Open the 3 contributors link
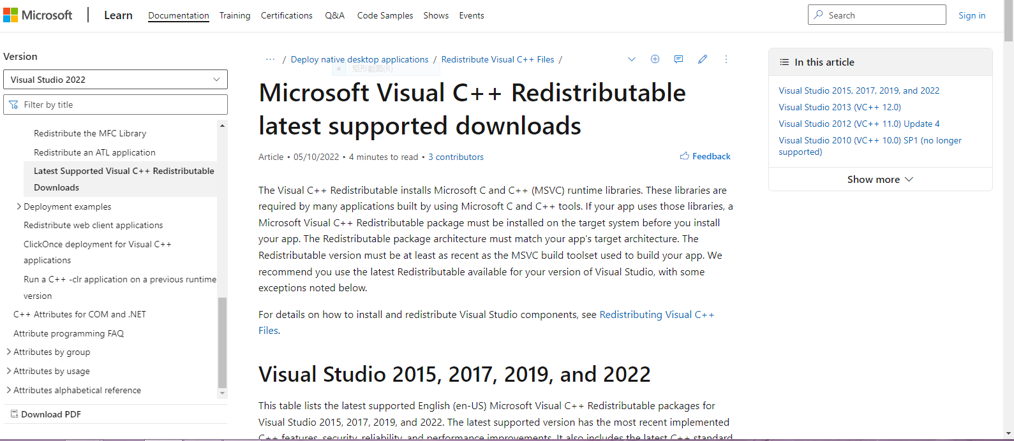This screenshot has height=441, width=1014. pos(456,157)
